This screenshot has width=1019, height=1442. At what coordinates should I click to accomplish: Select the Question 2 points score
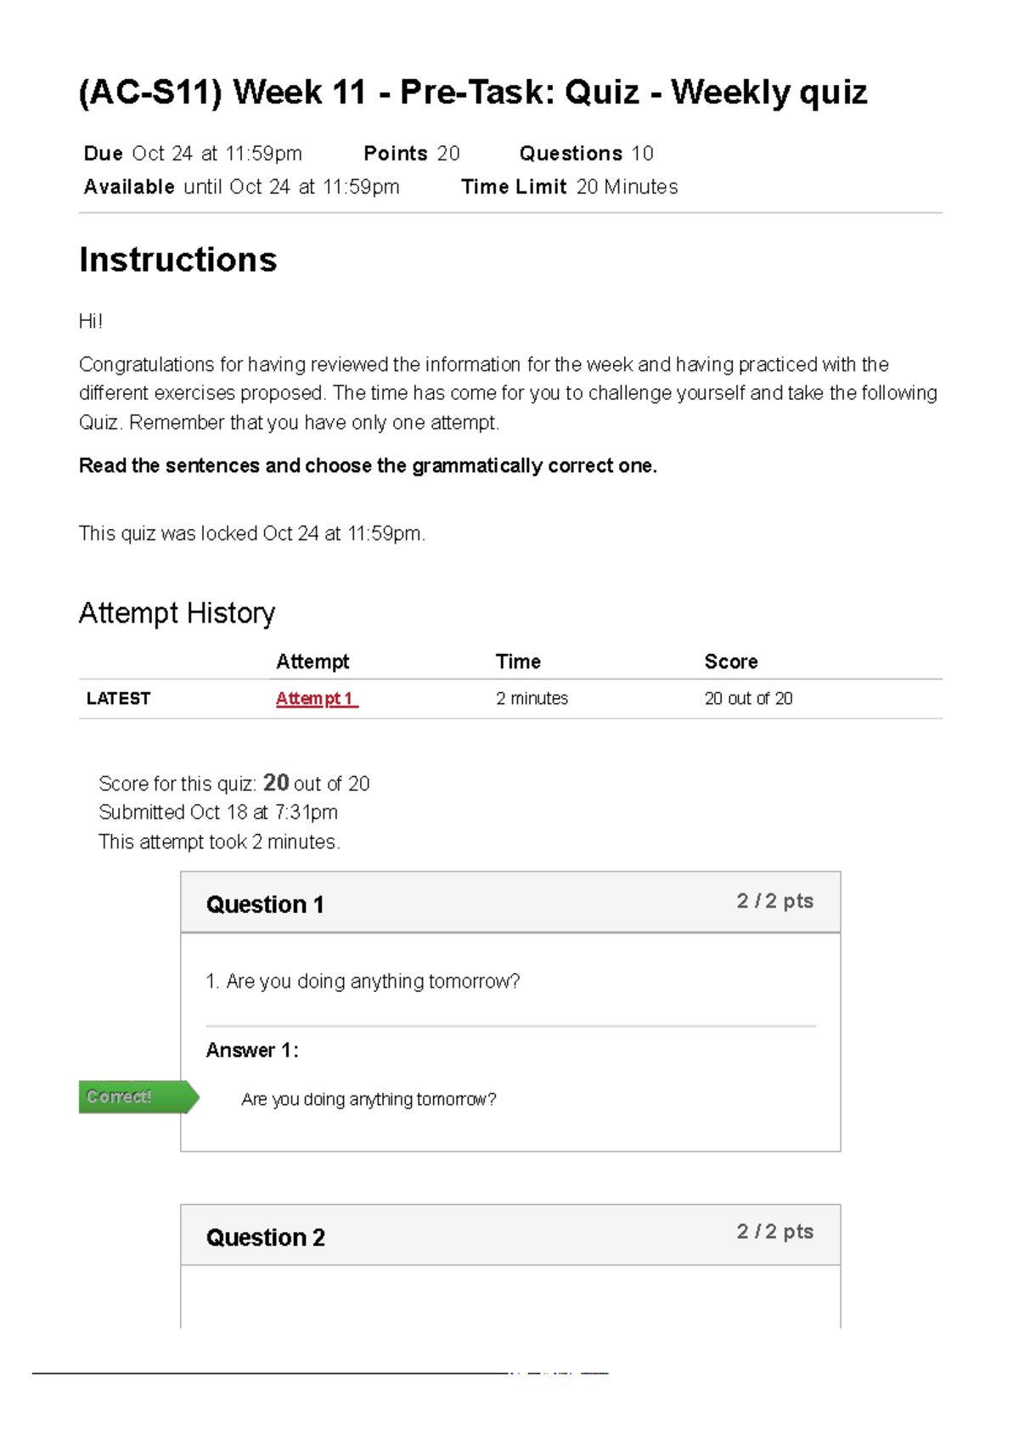pos(774,1231)
